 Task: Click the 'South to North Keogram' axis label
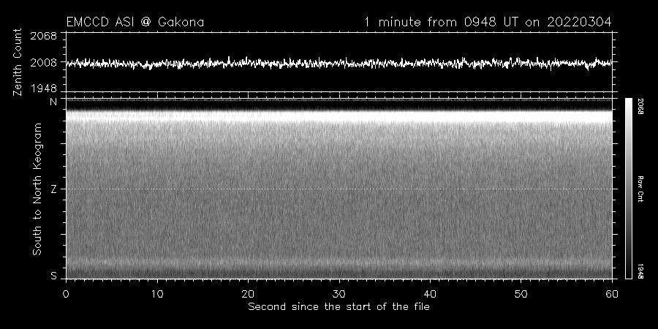[37, 189]
